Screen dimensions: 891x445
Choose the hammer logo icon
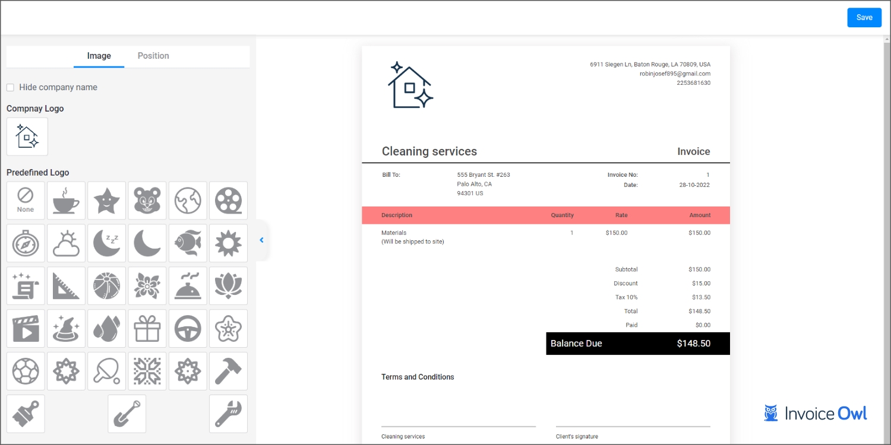(x=228, y=371)
